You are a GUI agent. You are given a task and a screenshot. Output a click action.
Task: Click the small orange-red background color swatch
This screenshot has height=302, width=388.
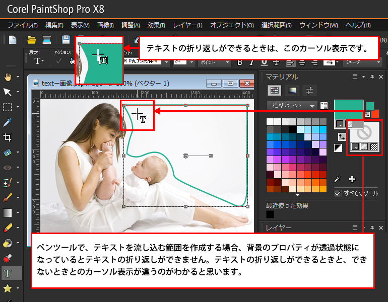click(375, 114)
